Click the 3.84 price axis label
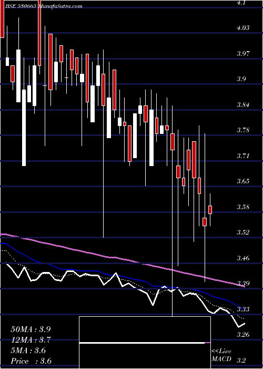This screenshot has height=369, width=263. pyautogui.click(x=243, y=105)
